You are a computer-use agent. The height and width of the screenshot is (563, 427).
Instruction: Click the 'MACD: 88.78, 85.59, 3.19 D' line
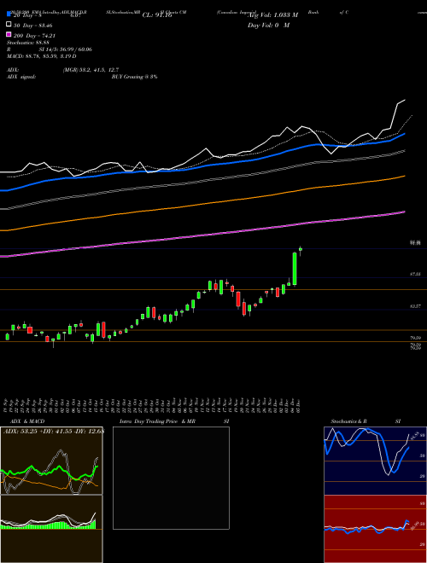pos(41,56)
